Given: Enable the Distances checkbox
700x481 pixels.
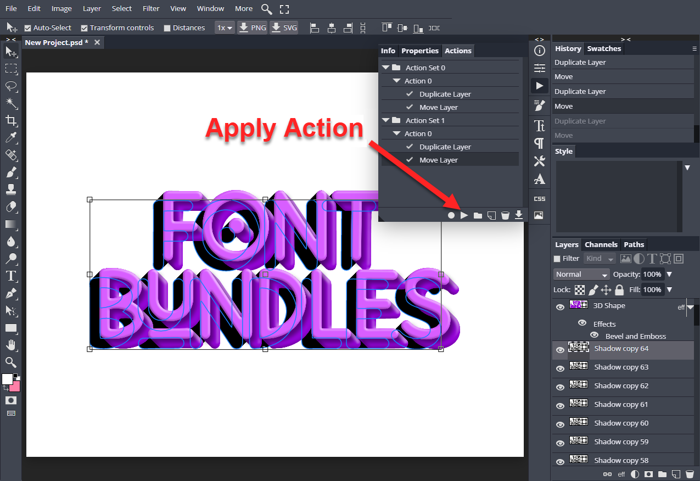Looking at the screenshot, I should (x=167, y=28).
